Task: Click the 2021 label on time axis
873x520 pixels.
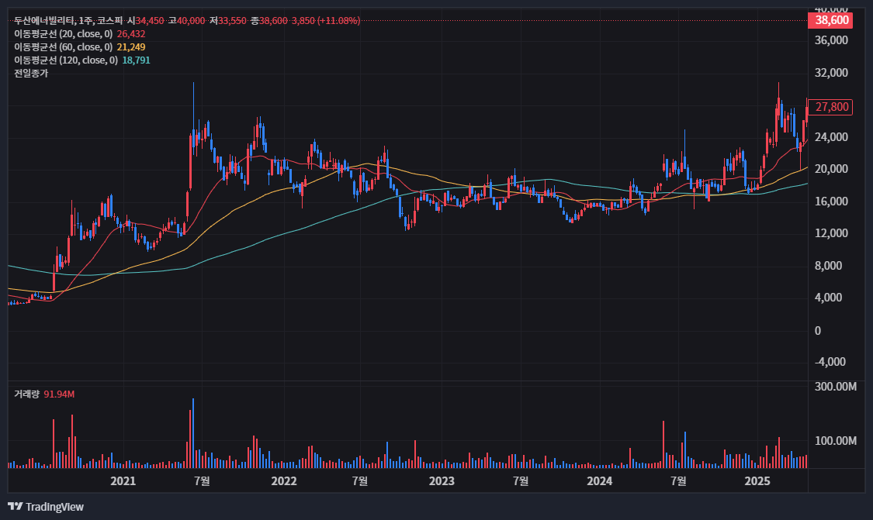Action: coord(123,481)
